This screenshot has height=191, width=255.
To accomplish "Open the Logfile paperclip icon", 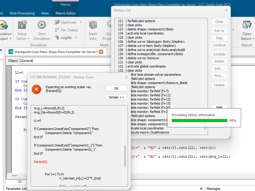I will (57, 37).
